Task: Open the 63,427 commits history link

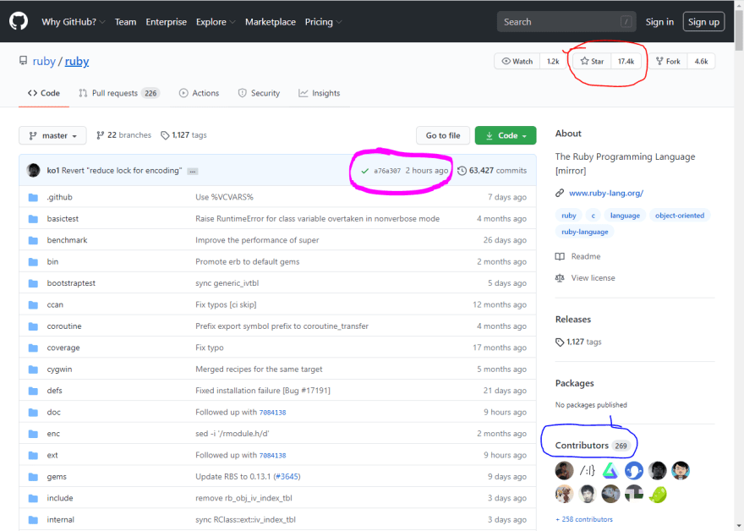Action: 492,170
